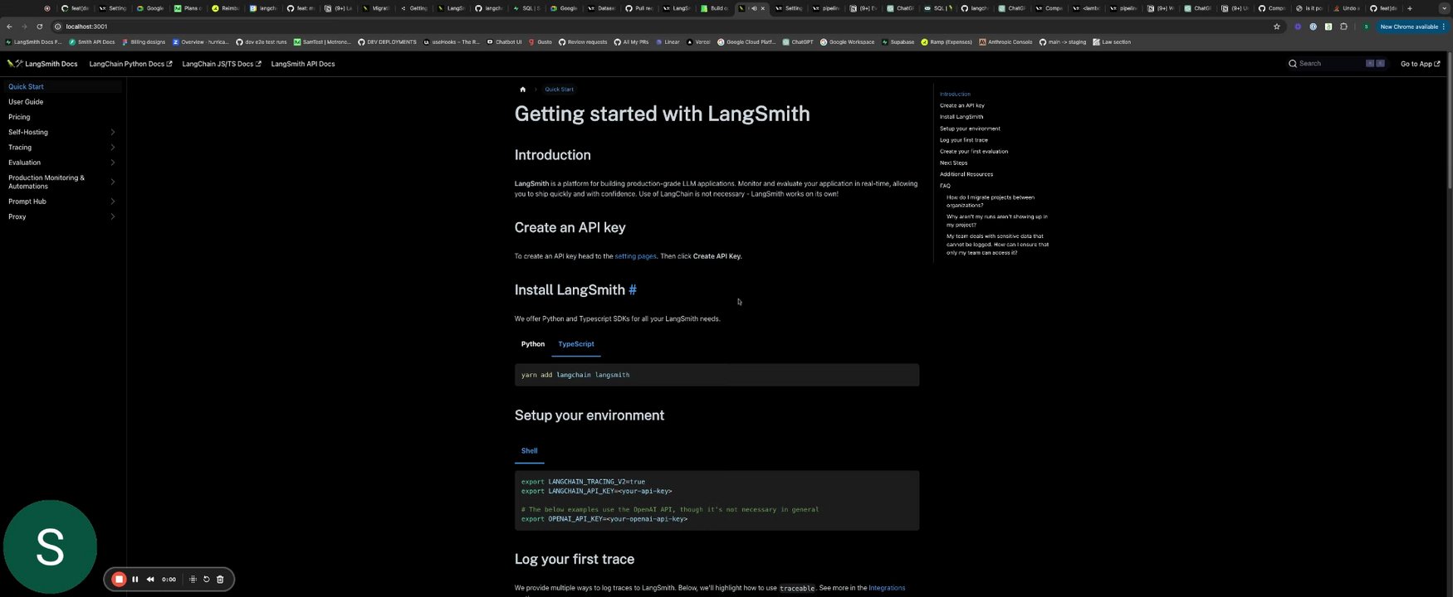This screenshot has width=1453, height=597.
Task: Switch to the Python tab
Action: (x=533, y=344)
